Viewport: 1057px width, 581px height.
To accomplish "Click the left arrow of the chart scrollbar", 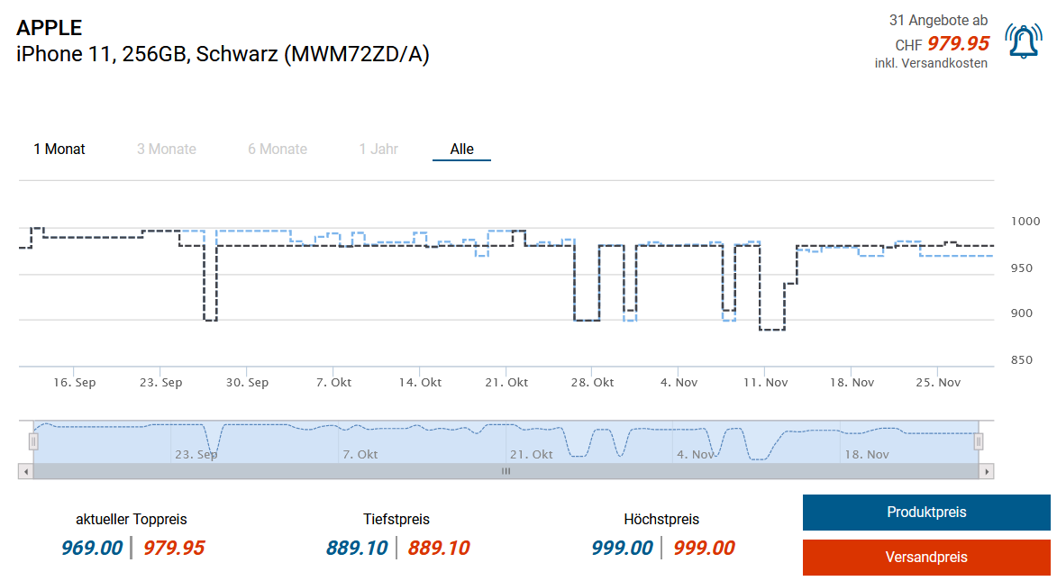I will click(x=26, y=471).
